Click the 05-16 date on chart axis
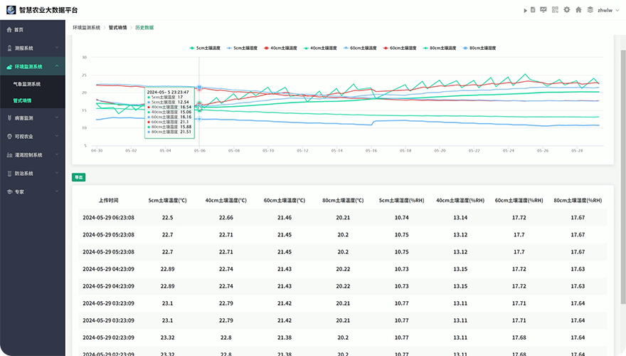 pyautogui.click(x=371, y=151)
